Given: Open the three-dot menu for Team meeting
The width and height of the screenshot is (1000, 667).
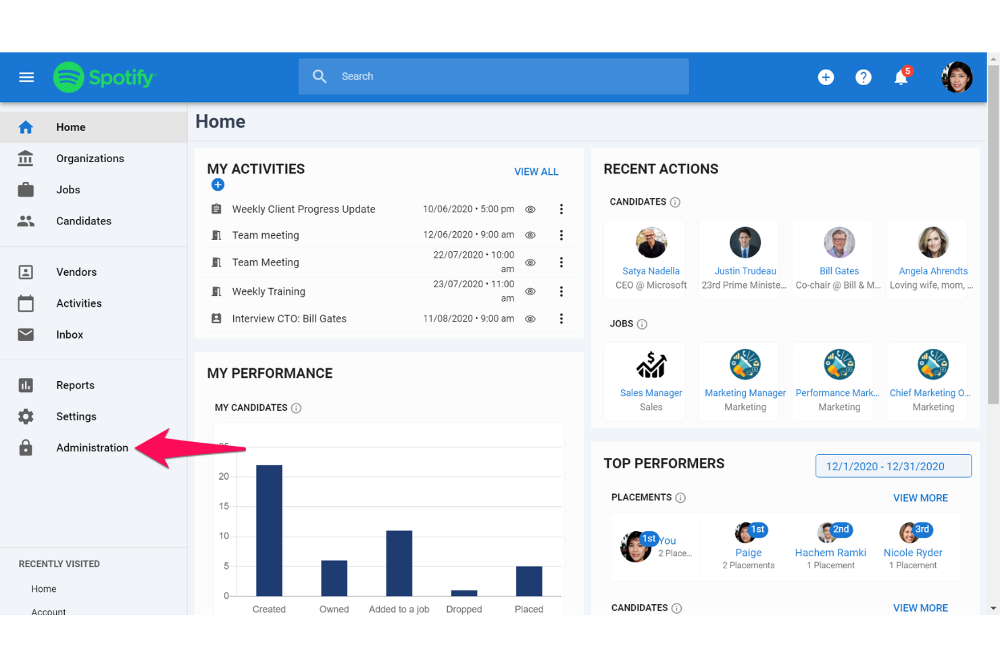Looking at the screenshot, I should (x=561, y=234).
